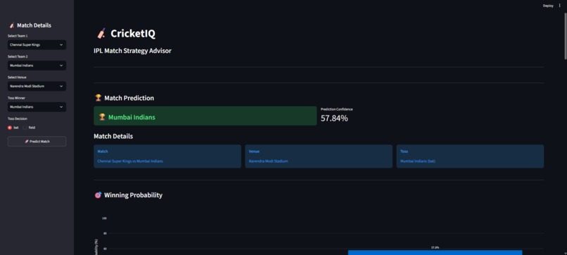Viewport: 567px width, 255px height.
Task: Click the trophy icon in Mumbai Indians result
Action: tap(102, 117)
